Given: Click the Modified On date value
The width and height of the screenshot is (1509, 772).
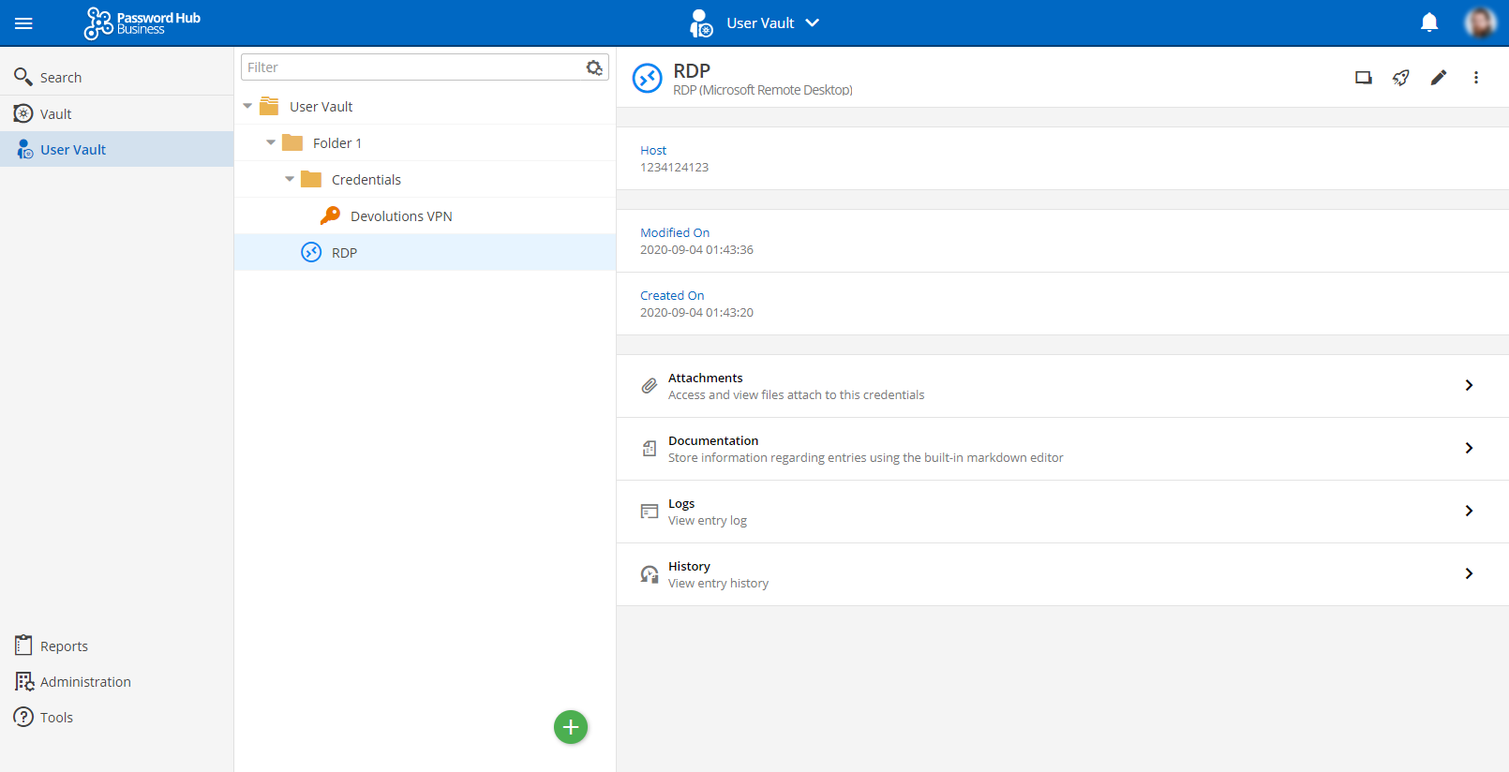Looking at the screenshot, I should point(696,250).
